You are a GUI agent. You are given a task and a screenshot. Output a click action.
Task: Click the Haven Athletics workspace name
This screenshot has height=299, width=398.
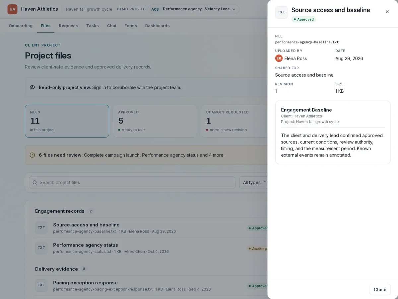coord(39,9)
